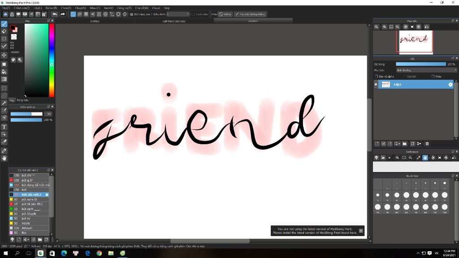Toggle visibility of layer Lớp1
Image resolution: width=459 pixels, height=258 pixels.
376,85
